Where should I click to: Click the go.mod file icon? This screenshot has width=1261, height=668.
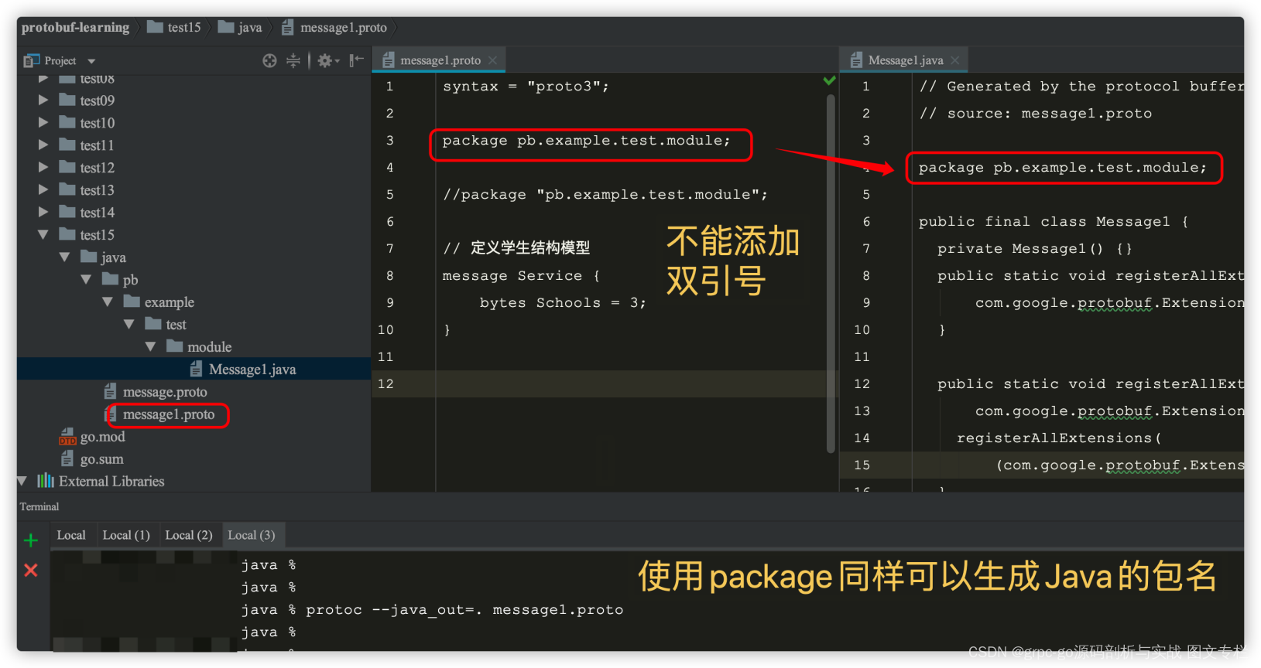(x=67, y=437)
